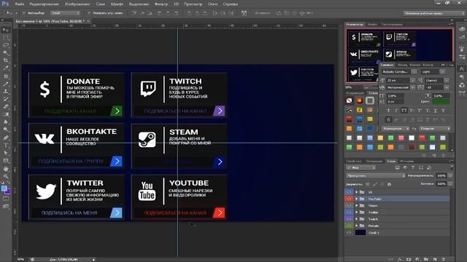Screen dimensions: 467x262
Task: Open the Фильтр menu
Action: [161, 4]
